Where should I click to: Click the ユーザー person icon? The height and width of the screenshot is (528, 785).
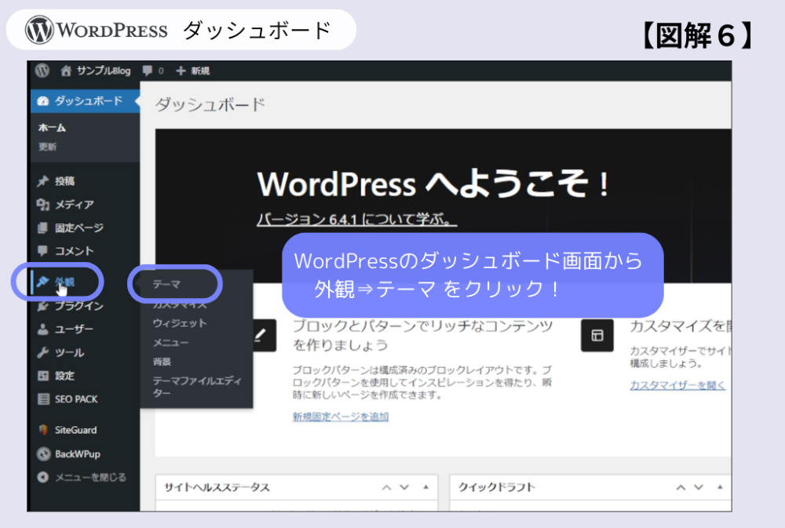[x=43, y=329]
